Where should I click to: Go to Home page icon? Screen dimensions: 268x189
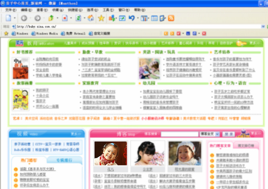coord(91,18)
